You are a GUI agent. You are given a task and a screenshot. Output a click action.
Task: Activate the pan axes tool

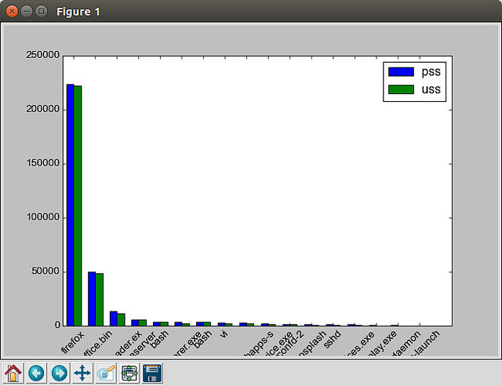tap(82, 373)
